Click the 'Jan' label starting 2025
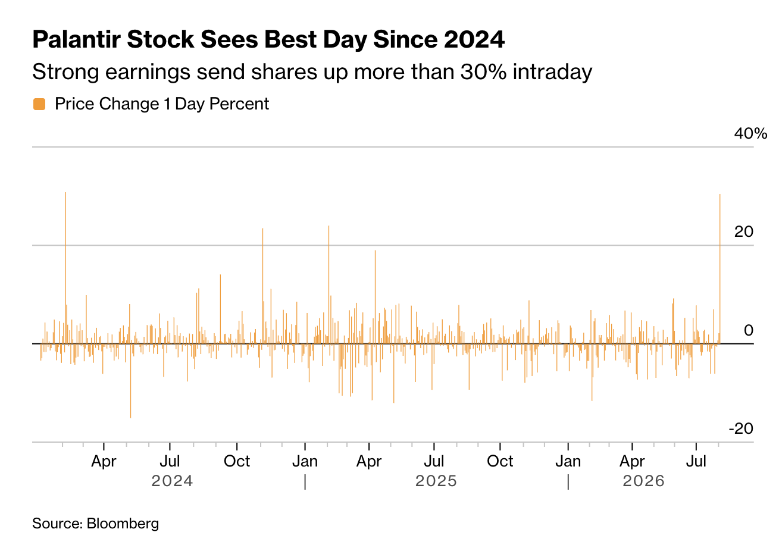The height and width of the screenshot is (551, 782). pyautogui.click(x=305, y=461)
